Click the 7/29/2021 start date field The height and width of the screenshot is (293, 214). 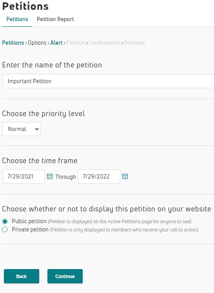point(24,177)
